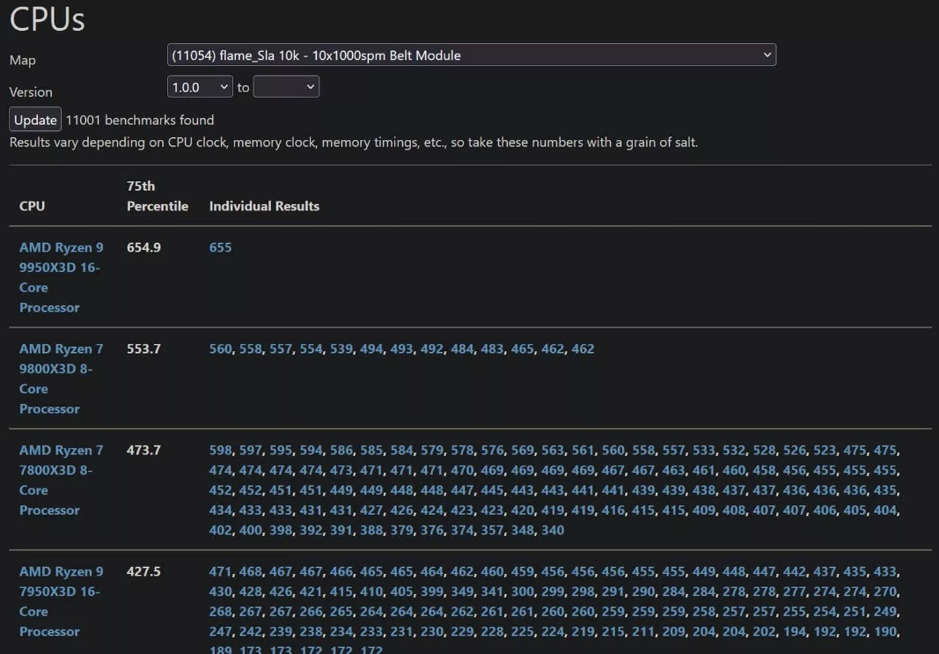Open the 539 result in the 9800X3D row

pyautogui.click(x=341, y=349)
